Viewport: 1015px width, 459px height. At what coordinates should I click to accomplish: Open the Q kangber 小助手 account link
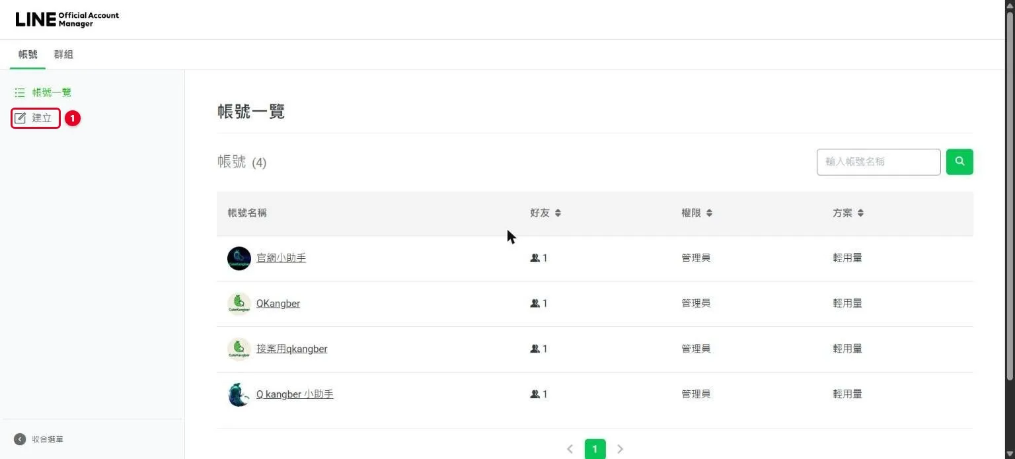(295, 394)
